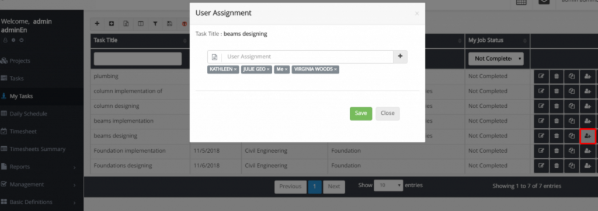
Task: Delete the column designing task via trash icon
Action: pos(557,106)
